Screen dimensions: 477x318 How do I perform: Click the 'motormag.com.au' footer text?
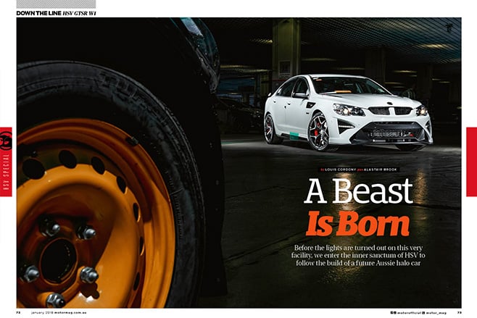point(71,312)
